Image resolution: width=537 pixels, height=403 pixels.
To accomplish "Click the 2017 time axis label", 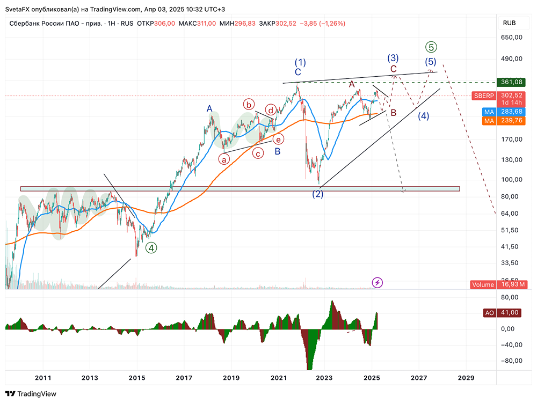I will tap(184, 378).
